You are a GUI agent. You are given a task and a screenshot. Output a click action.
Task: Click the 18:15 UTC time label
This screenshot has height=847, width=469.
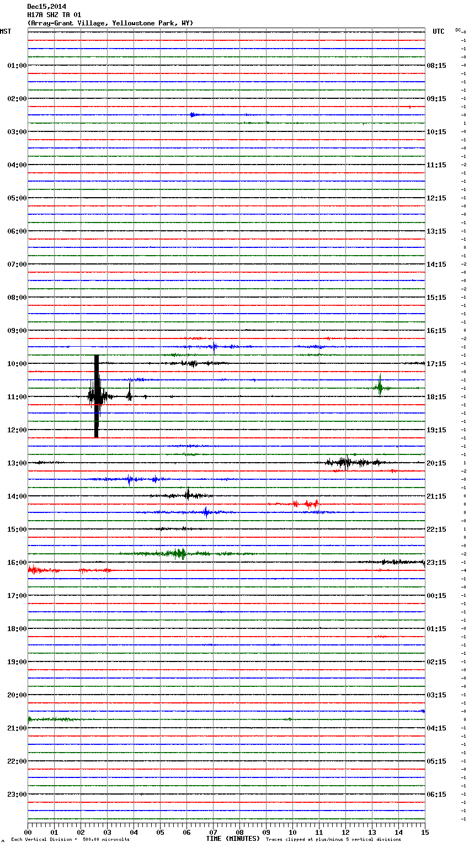click(x=436, y=397)
